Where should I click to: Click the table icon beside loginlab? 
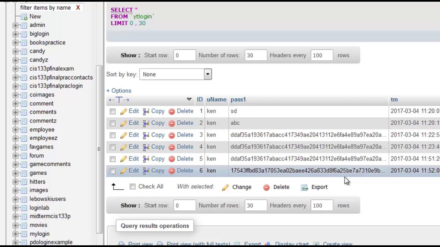24,208
